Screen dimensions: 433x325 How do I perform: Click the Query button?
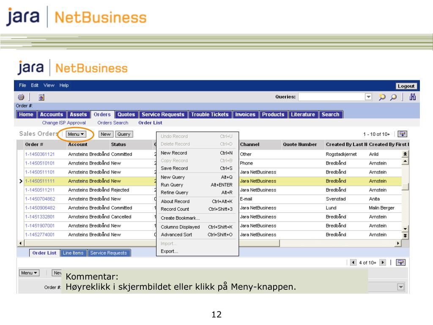[x=124, y=134]
